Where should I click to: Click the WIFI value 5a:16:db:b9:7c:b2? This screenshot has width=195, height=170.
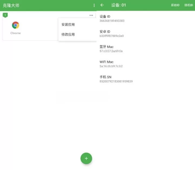point(111,66)
